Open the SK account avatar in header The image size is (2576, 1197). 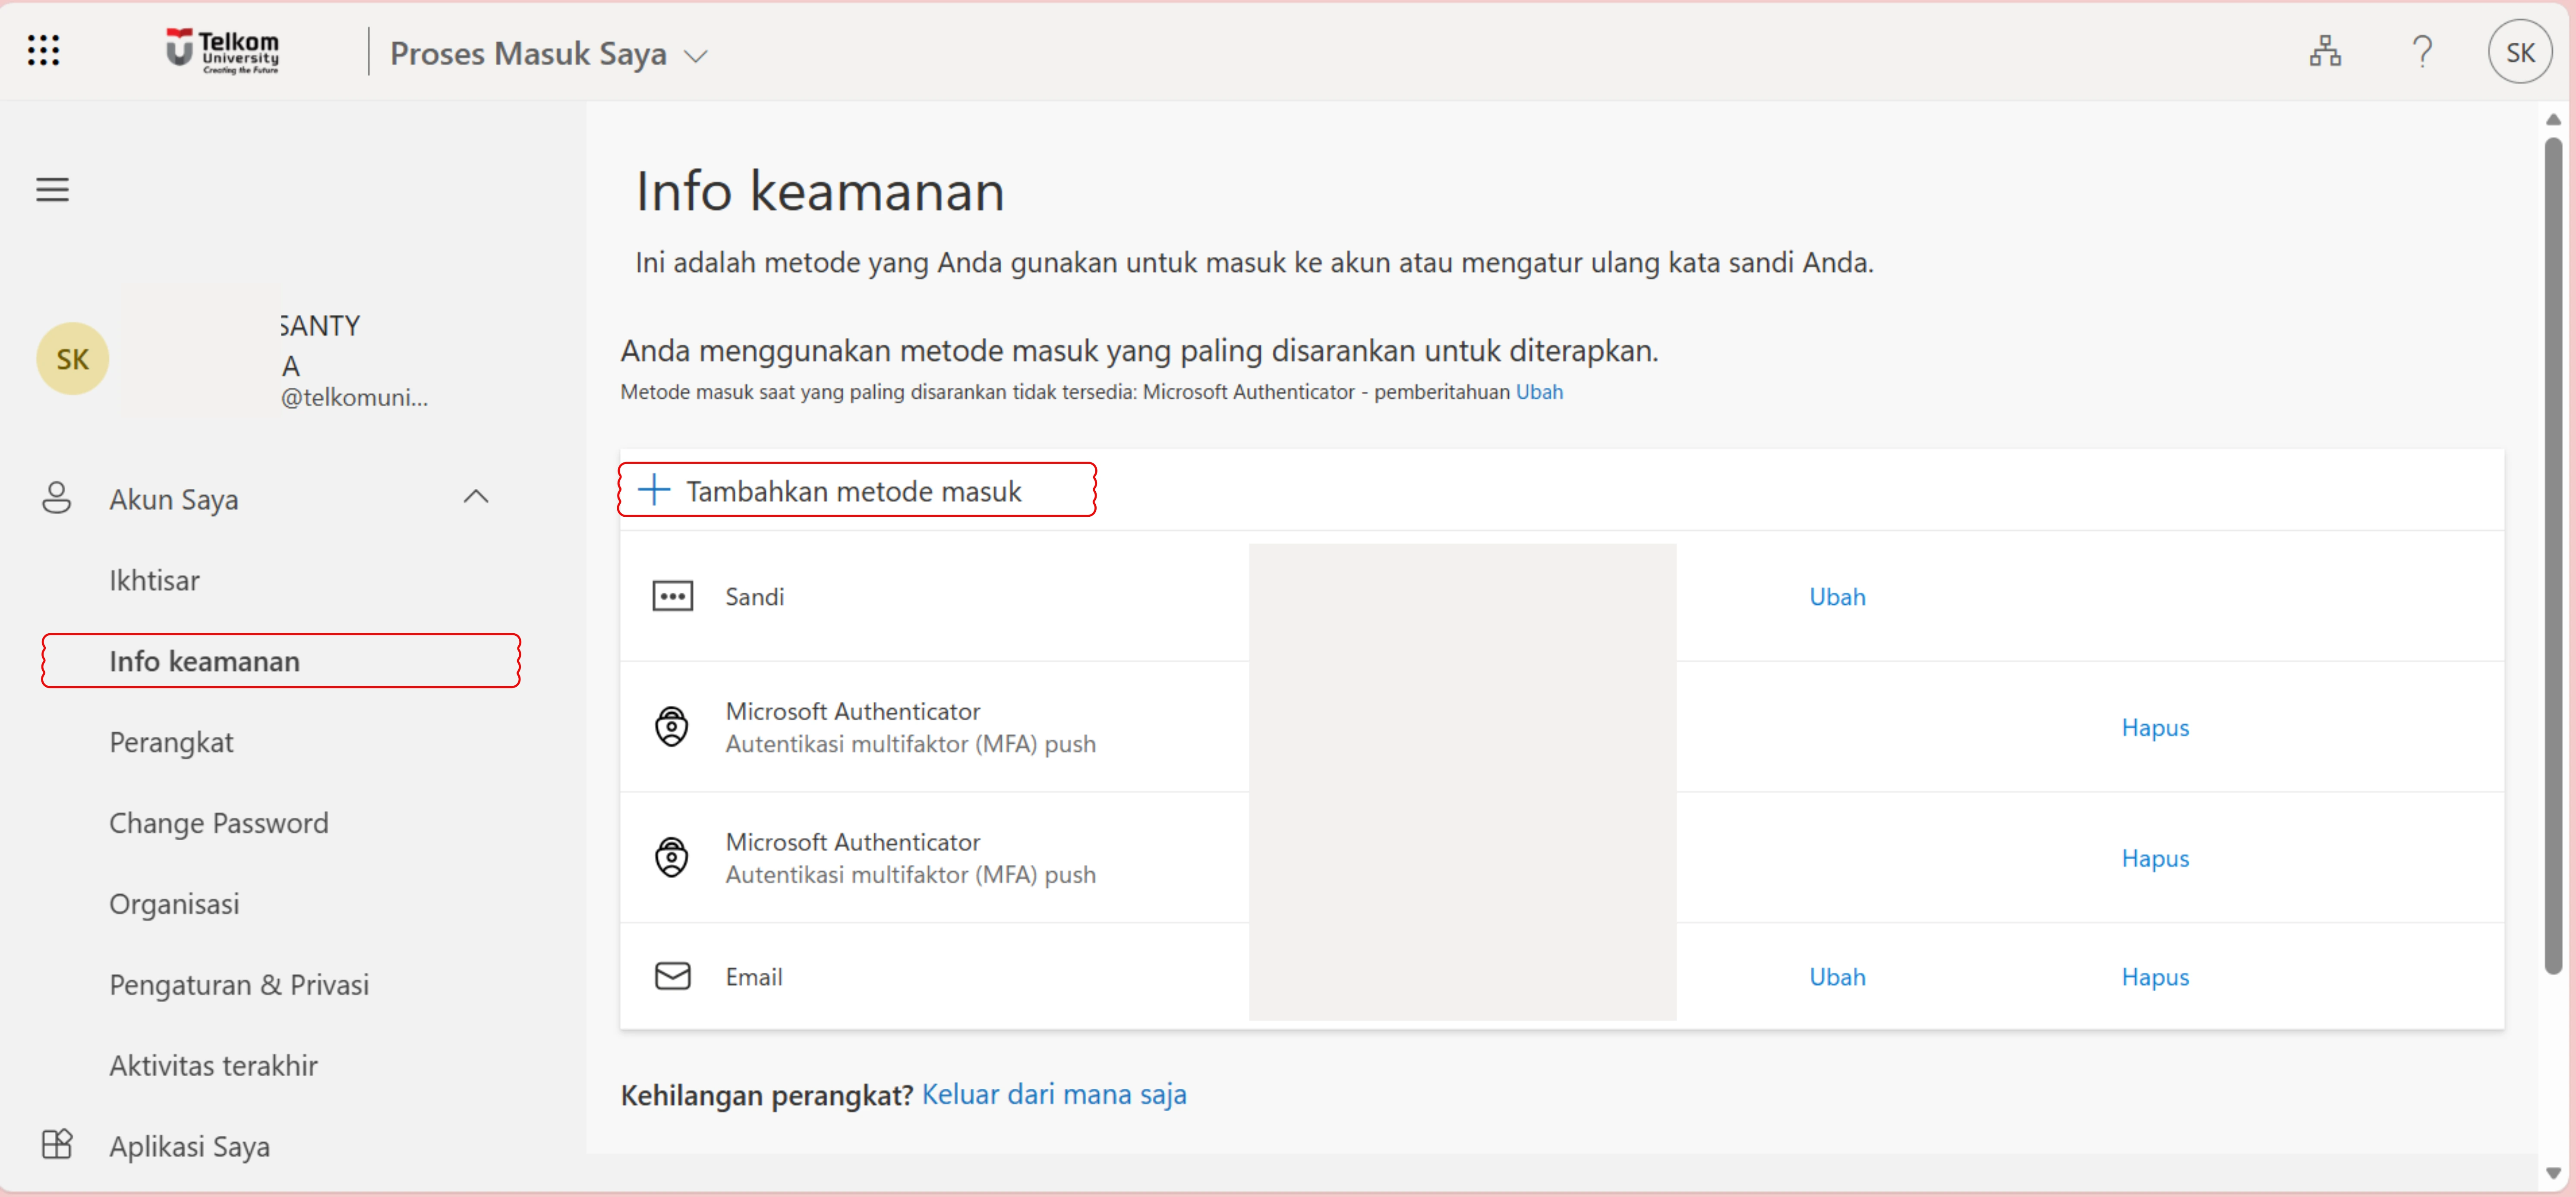(2520, 52)
